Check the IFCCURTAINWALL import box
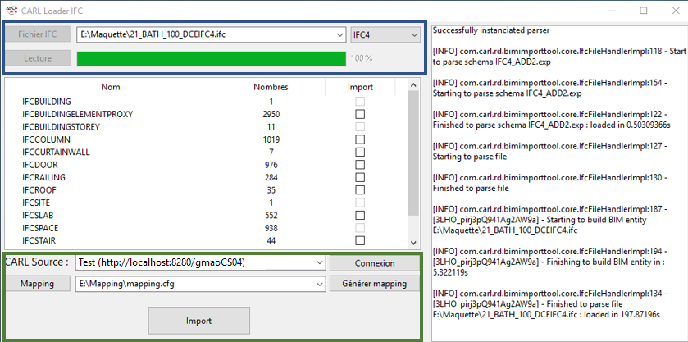Screen dimensions: 688x342 360,153
